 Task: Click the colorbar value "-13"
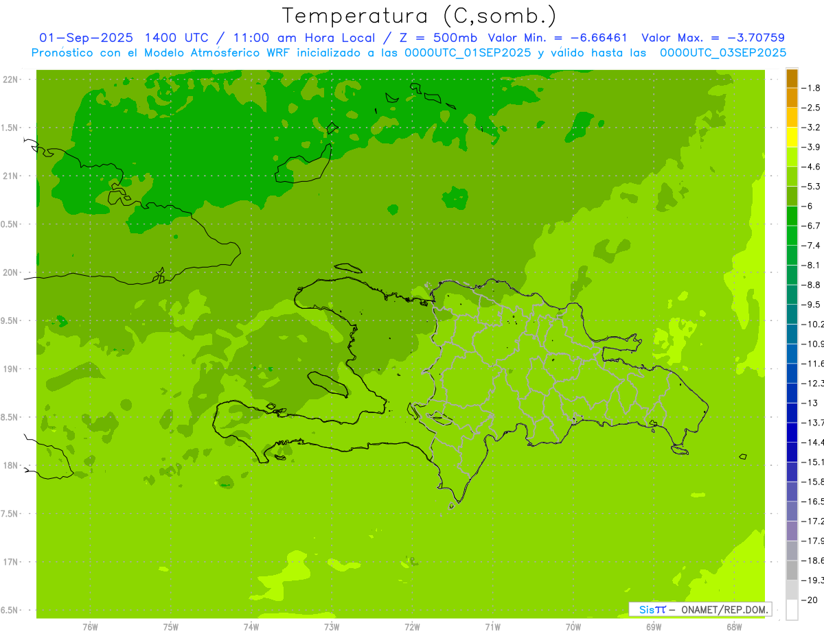point(810,403)
